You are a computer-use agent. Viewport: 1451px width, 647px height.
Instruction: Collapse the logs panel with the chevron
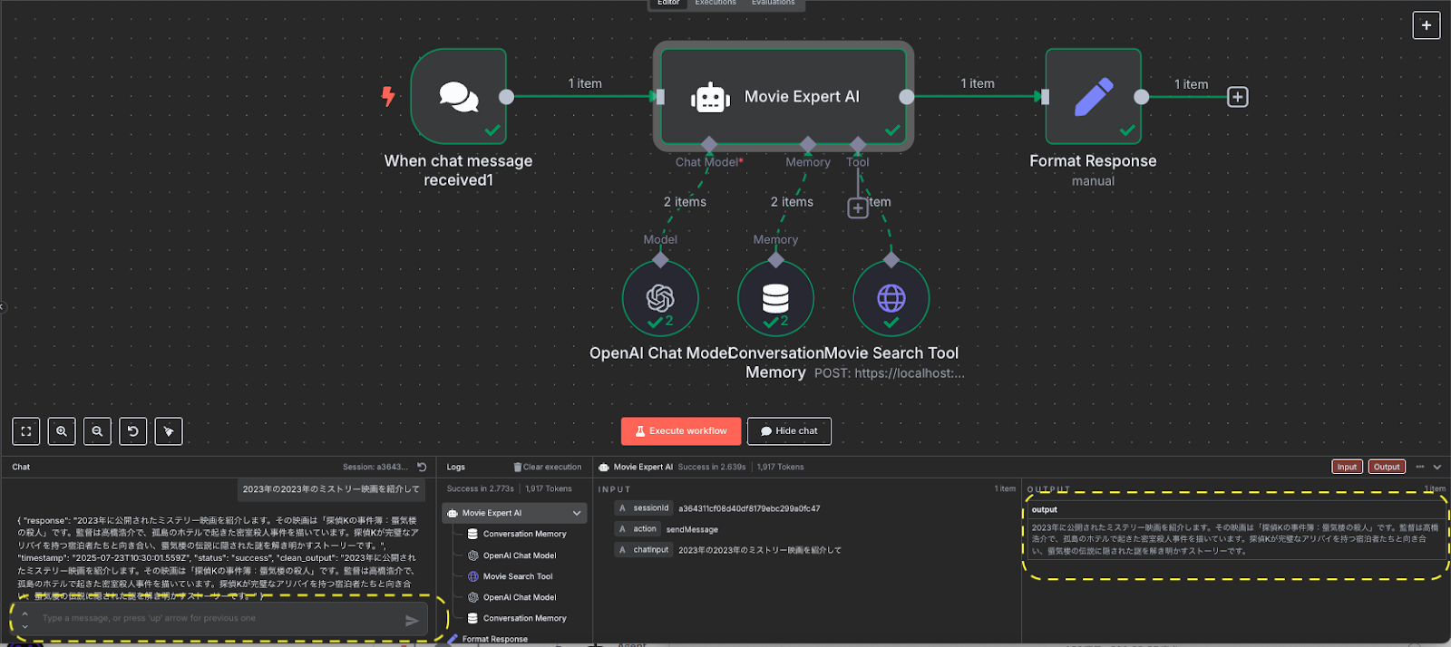pyautogui.click(x=1437, y=467)
